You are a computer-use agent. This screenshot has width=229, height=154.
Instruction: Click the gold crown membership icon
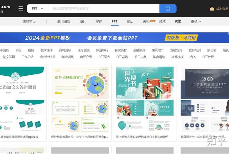pos(212,9)
